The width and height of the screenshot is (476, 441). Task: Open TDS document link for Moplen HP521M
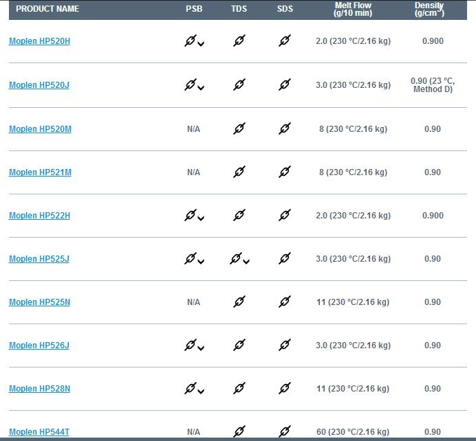(239, 172)
